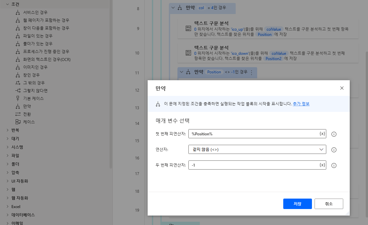This screenshot has height=225, width=368.
Task: Click the 웹 페이지가 포함하는 경우 icon
Action: [x=18, y=21]
